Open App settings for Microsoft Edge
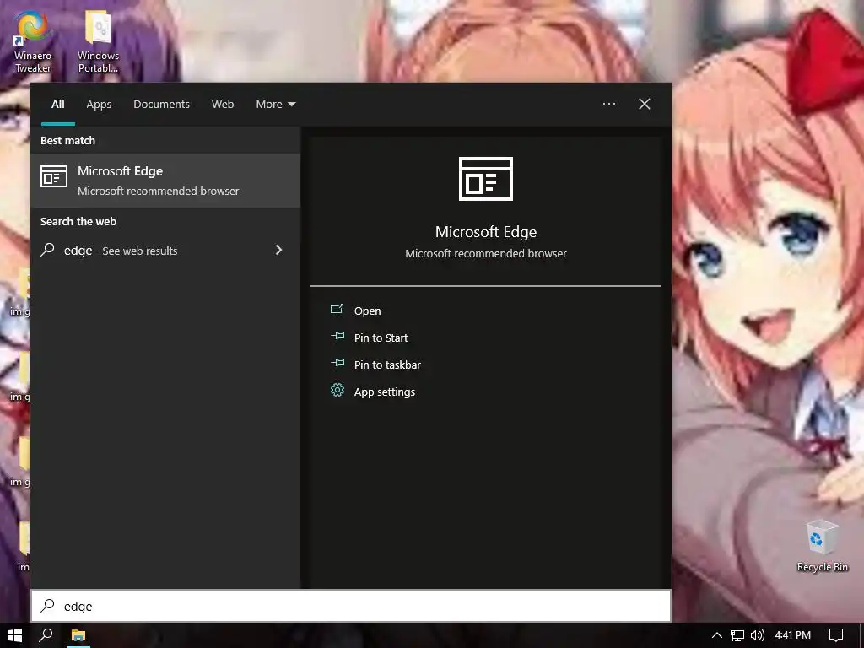 (385, 391)
